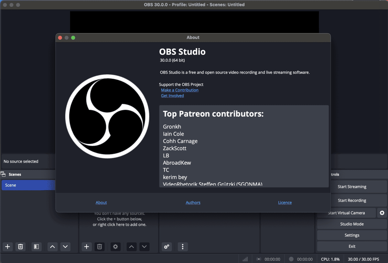388x263 pixels.
Task: Open source properties with the Sources gear icon
Action: tap(115, 247)
